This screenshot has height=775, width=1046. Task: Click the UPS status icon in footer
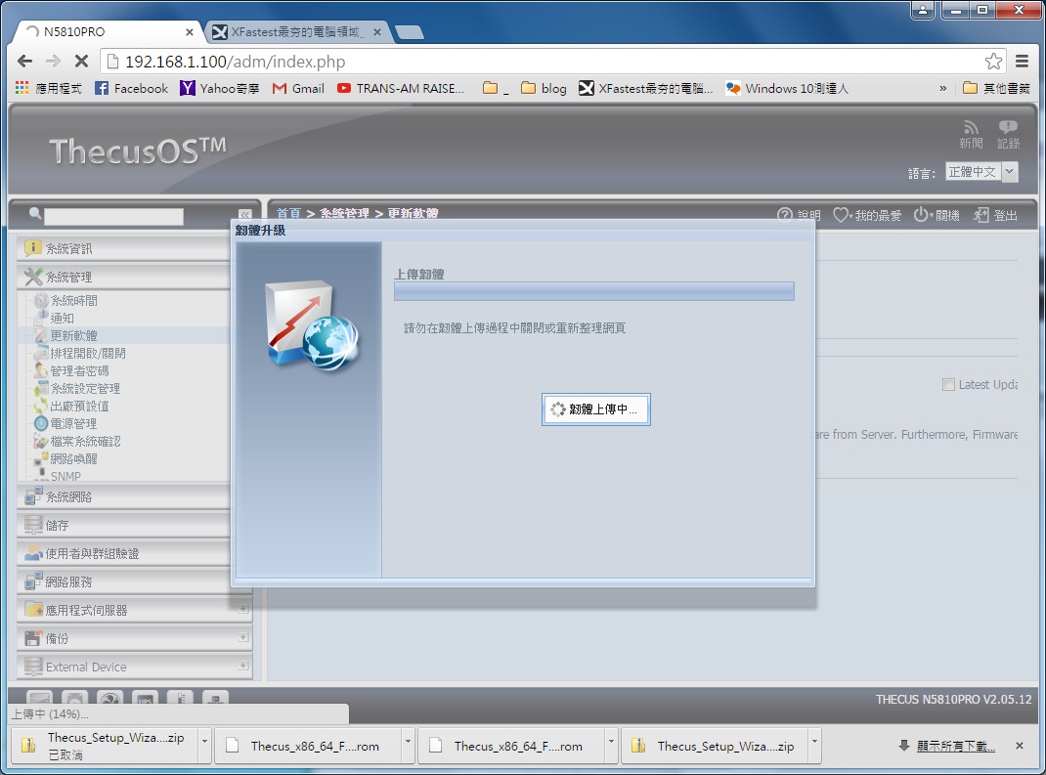146,699
